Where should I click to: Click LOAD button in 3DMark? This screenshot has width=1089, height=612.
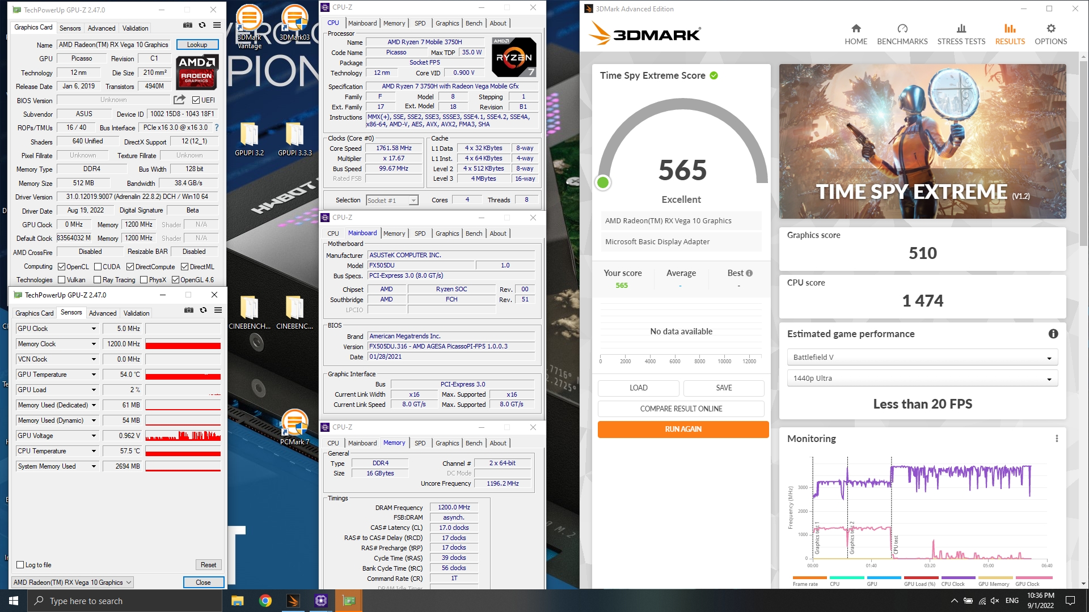click(x=638, y=388)
